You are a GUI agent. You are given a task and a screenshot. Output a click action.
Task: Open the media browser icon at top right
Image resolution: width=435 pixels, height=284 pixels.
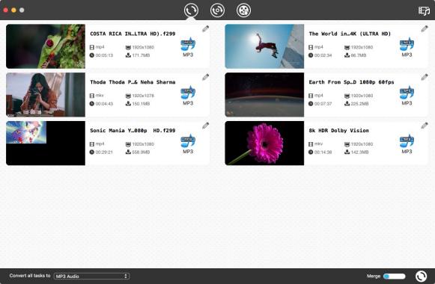coord(424,10)
